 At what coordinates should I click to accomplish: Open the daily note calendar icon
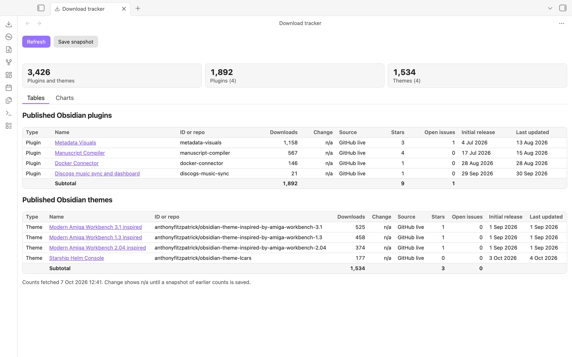[x=9, y=88]
